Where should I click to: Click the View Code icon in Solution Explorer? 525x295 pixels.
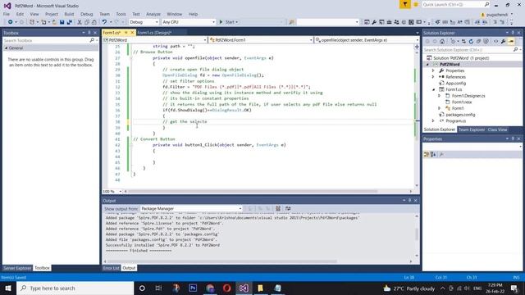point(495,42)
